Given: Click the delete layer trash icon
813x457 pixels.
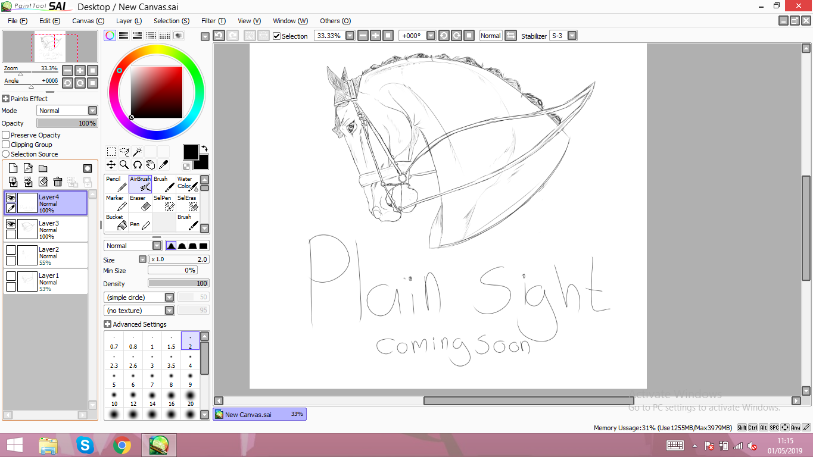Looking at the screenshot, I should point(58,182).
